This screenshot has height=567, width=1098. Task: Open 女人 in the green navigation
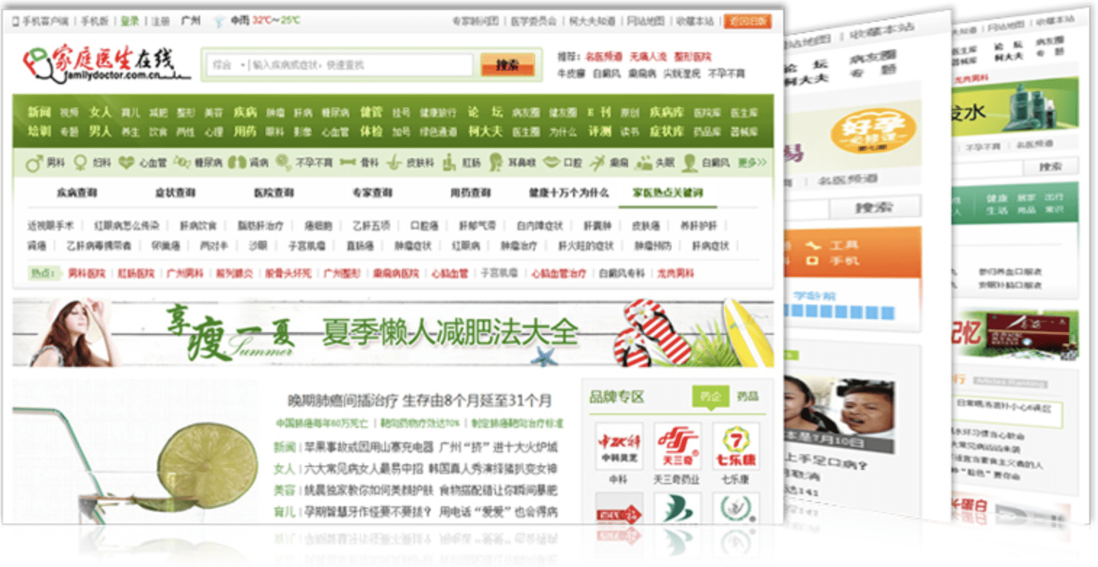click(x=101, y=112)
